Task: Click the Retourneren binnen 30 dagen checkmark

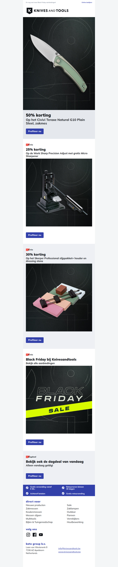Action: [x=63, y=488]
